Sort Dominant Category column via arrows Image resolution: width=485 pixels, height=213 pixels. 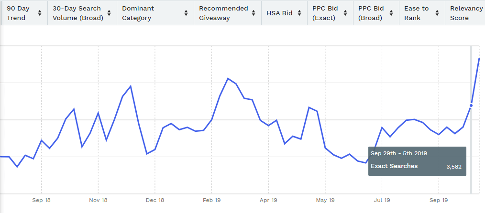[x=186, y=13]
